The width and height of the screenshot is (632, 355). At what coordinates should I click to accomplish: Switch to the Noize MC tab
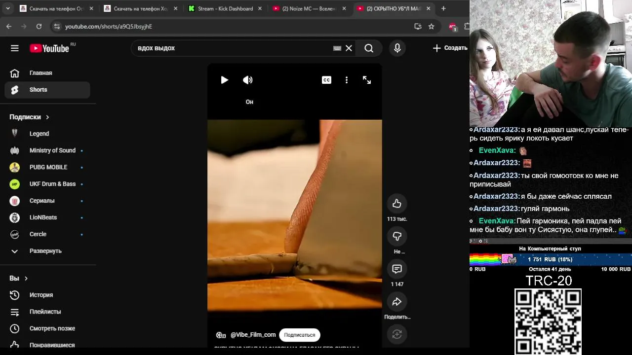309,8
